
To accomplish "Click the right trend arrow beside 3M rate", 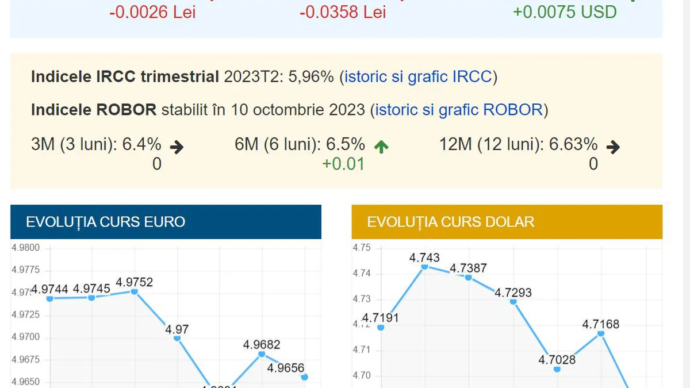I will pyautogui.click(x=176, y=147).
